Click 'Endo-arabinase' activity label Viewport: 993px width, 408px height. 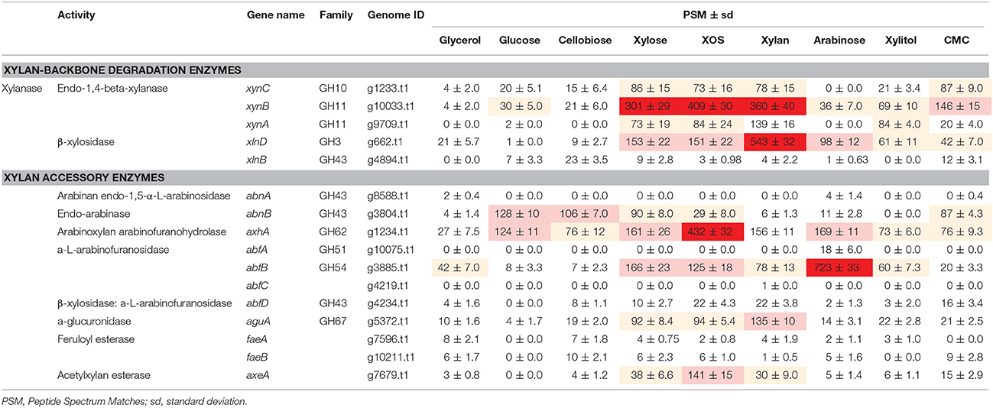[92, 212]
